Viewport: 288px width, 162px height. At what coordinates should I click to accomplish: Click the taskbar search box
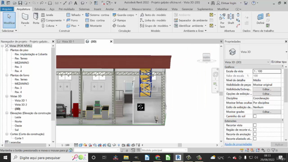[49, 157]
